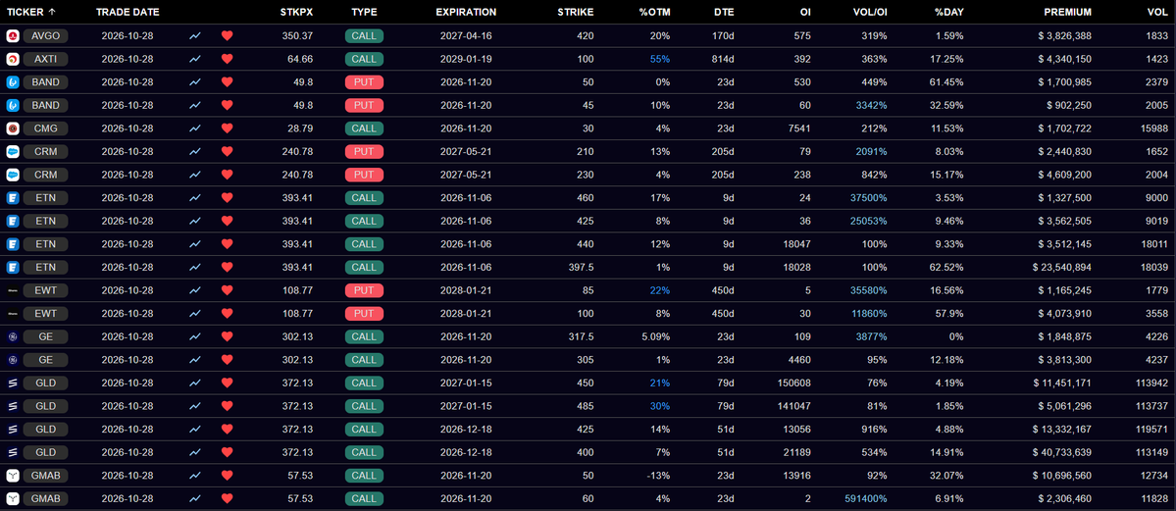Screen dimensions: 1176x511
Task: Click PUT badge in CRM strike 210 row
Action: tap(364, 152)
